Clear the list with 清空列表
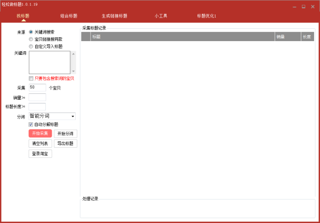 40,144
